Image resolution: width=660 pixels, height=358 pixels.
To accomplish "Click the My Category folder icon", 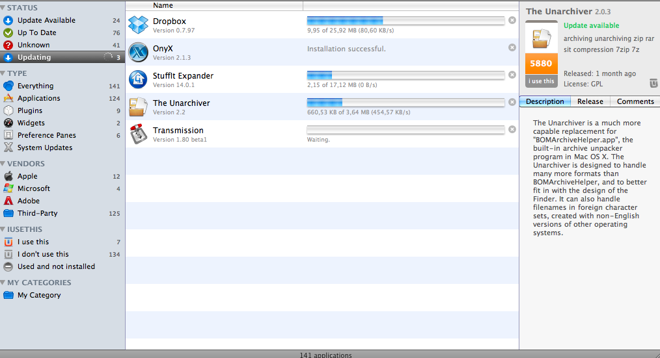I will (x=8, y=295).
